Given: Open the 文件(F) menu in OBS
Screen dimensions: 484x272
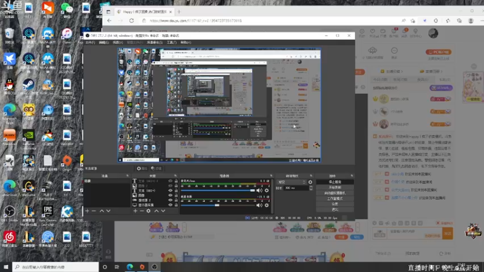Looking at the screenshot, I should pos(90,42).
